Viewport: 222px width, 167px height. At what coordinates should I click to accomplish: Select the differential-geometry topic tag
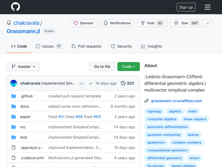164,158
